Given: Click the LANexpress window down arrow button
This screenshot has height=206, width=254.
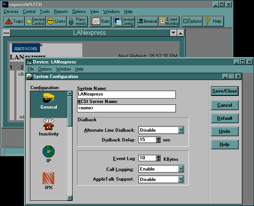Looking at the screenshot, I should tap(173, 33).
